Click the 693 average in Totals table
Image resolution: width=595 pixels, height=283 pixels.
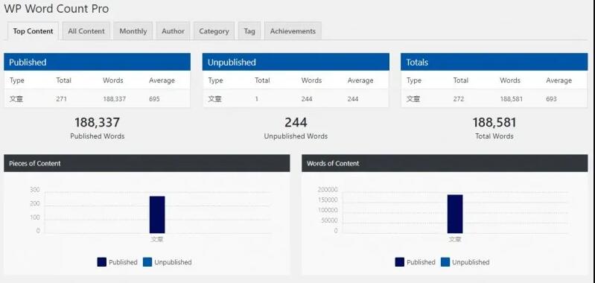[x=551, y=99]
